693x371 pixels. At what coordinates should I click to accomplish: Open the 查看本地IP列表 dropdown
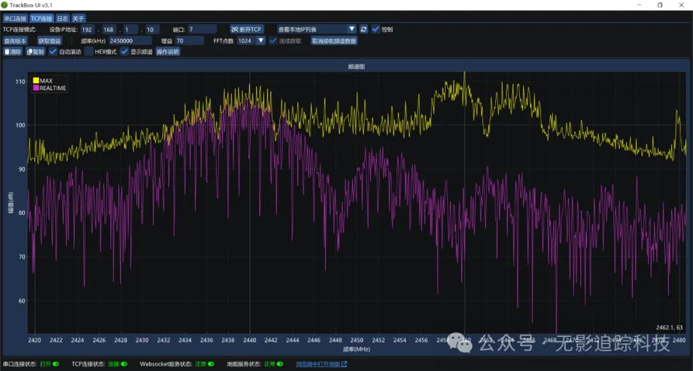click(316, 29)
